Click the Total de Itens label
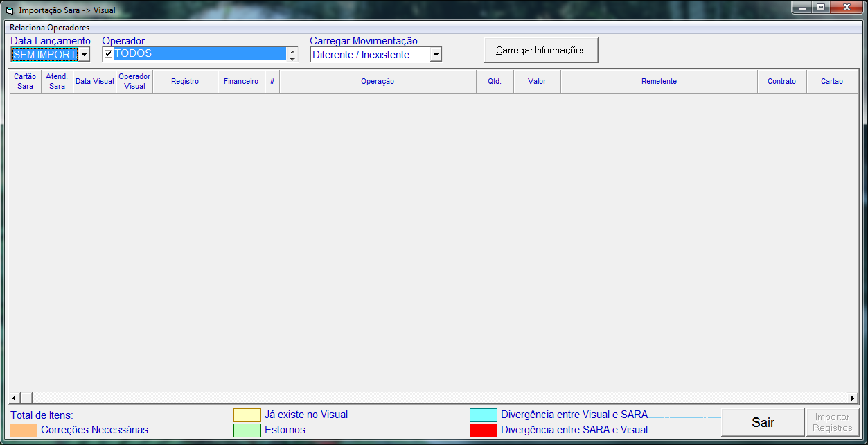This screenshot has height=445, width=868. 42,415
